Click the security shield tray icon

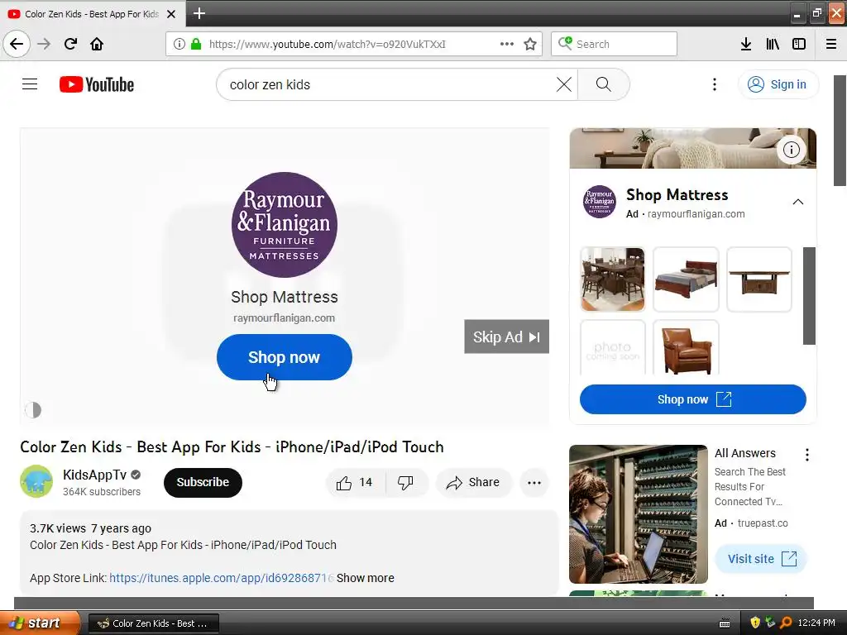[x=755, y=623]
